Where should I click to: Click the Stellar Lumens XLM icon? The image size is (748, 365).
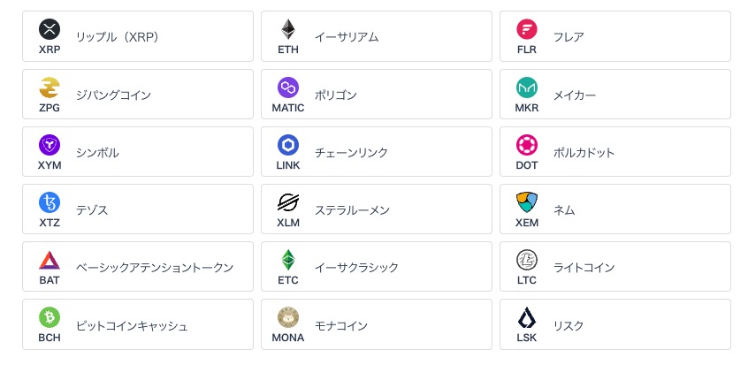click(288, 202)
